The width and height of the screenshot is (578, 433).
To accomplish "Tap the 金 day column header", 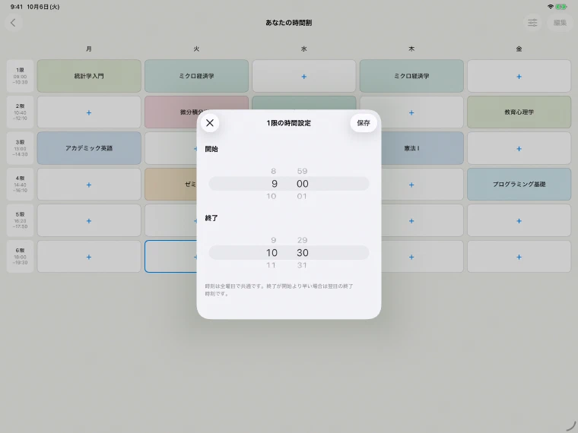I will (x=519, y=49).
